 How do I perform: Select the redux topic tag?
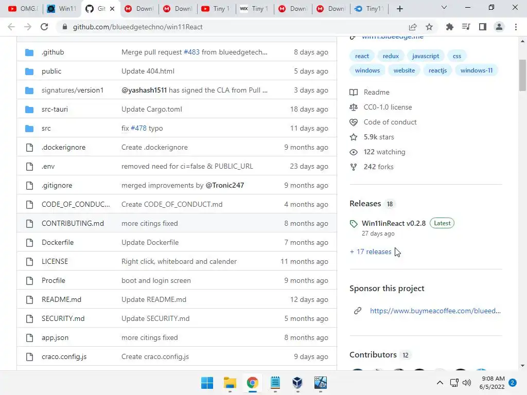[391, 56]
